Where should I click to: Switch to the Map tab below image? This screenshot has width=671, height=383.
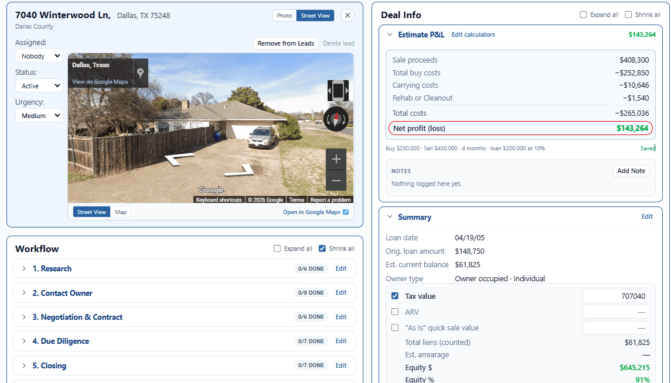[x=121, y=212]
